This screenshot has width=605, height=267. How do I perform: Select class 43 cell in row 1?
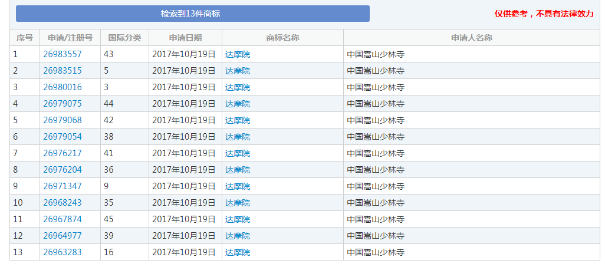coord(124,54)
